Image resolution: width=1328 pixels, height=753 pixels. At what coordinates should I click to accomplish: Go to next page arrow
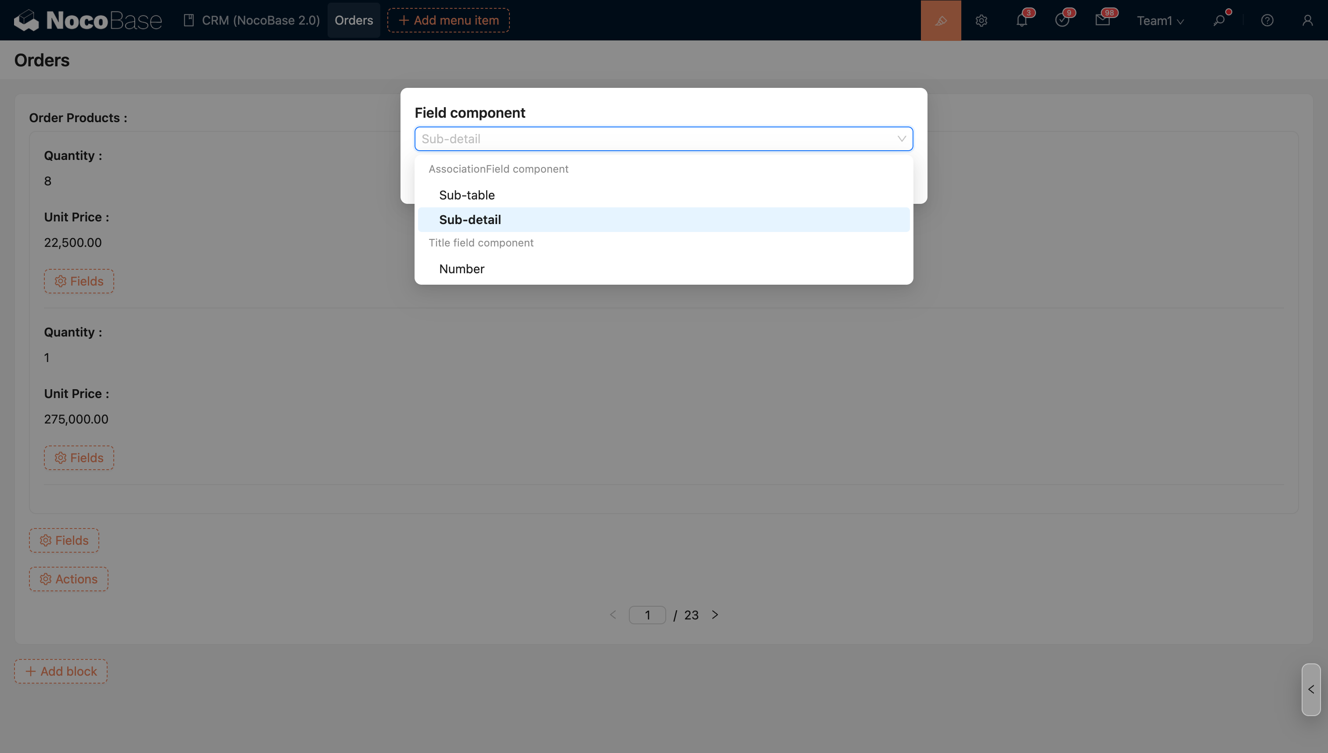715,615
